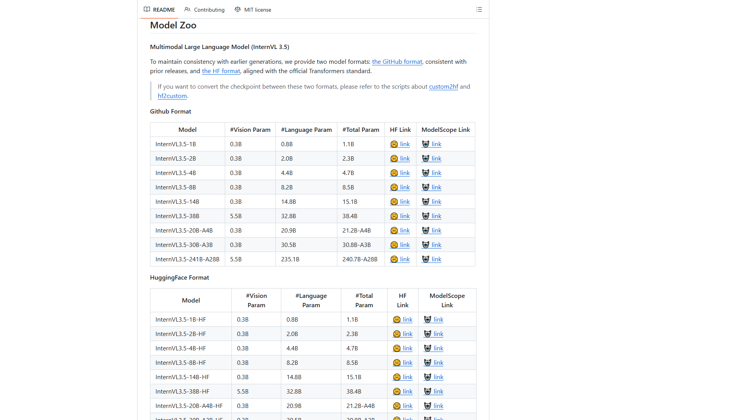Select the InternVL3.5-241B-A28B model name cell
The height and width of the screenshot is (420, 748).
coord(187,259)
